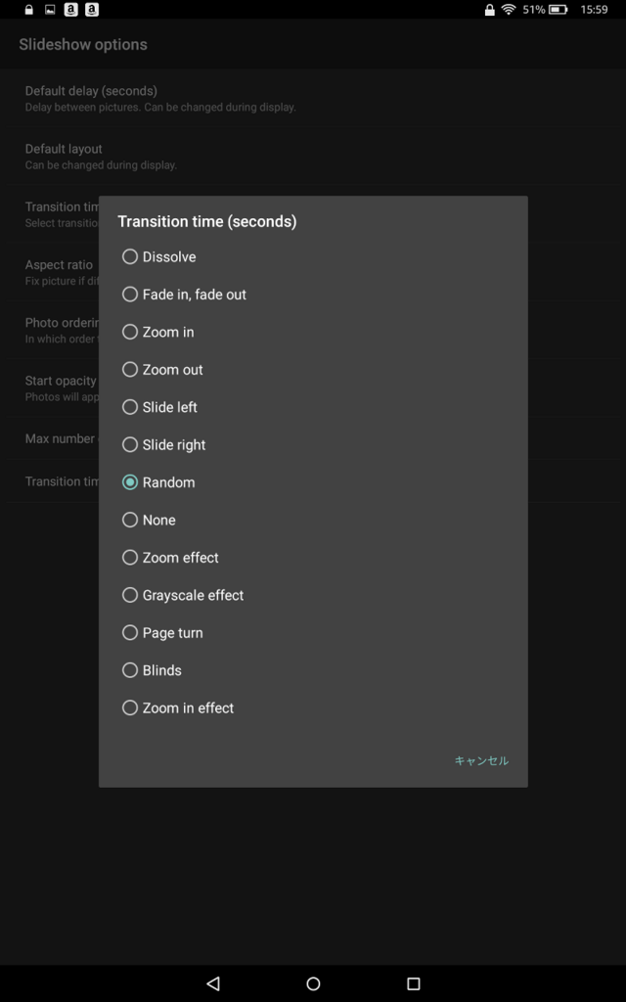Image resolution: width=626 pixels, height=1002 pixels.
Task: Tap the lock icon beside the Wi-Fi indicator
Action: tap(489, 10)
